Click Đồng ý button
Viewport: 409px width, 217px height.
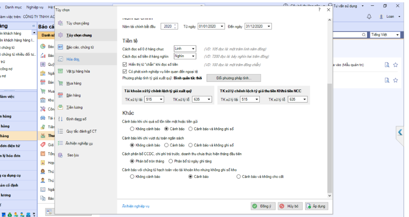[263, 206]
